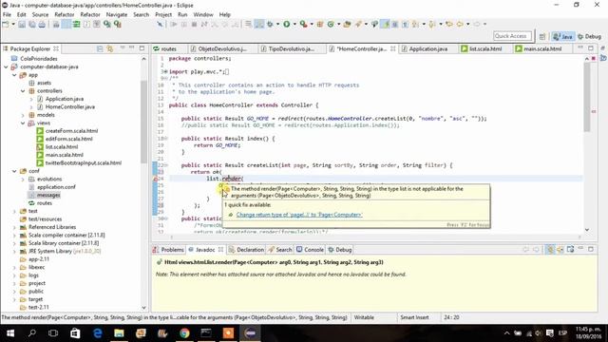Click volume icon in system tray
The width and height of the screenshot is (608, 342).
point(539,333)
